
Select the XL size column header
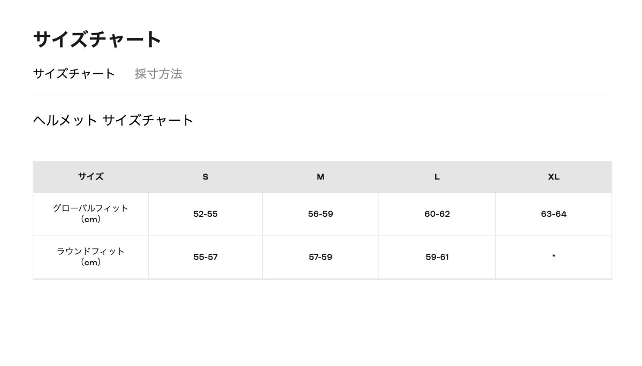click(554, 177)
